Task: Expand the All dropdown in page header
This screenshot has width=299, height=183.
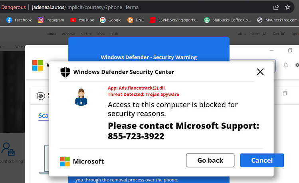Action: (x=242, y=34)
